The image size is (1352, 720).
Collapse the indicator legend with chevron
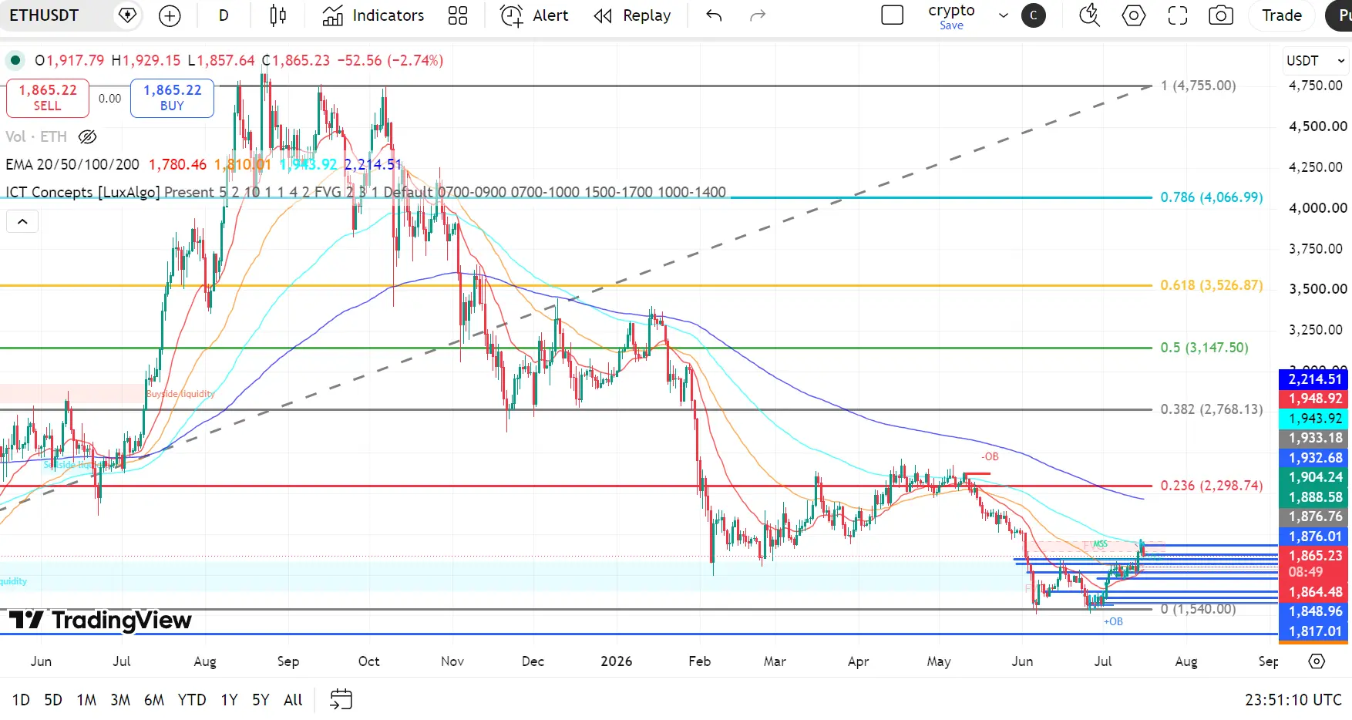pyautogui.click(x=22, y=222)
